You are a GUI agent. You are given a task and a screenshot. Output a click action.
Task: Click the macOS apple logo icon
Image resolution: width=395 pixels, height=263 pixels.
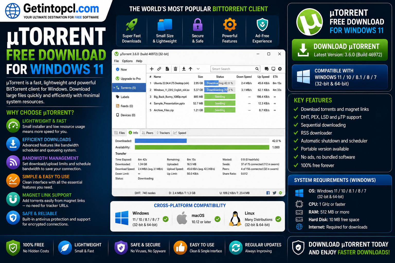pos(182,218)
